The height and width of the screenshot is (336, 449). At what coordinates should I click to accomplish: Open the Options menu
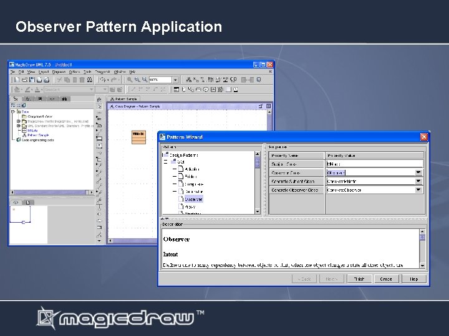click(74, 72)
